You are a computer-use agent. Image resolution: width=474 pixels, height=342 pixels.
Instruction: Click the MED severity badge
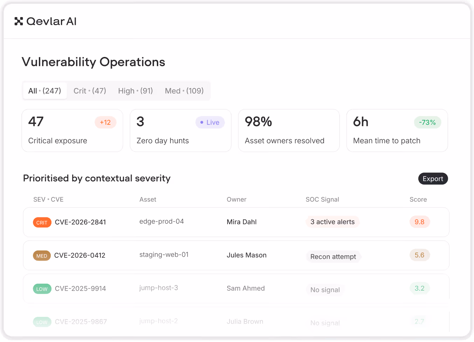click(42, 256)
